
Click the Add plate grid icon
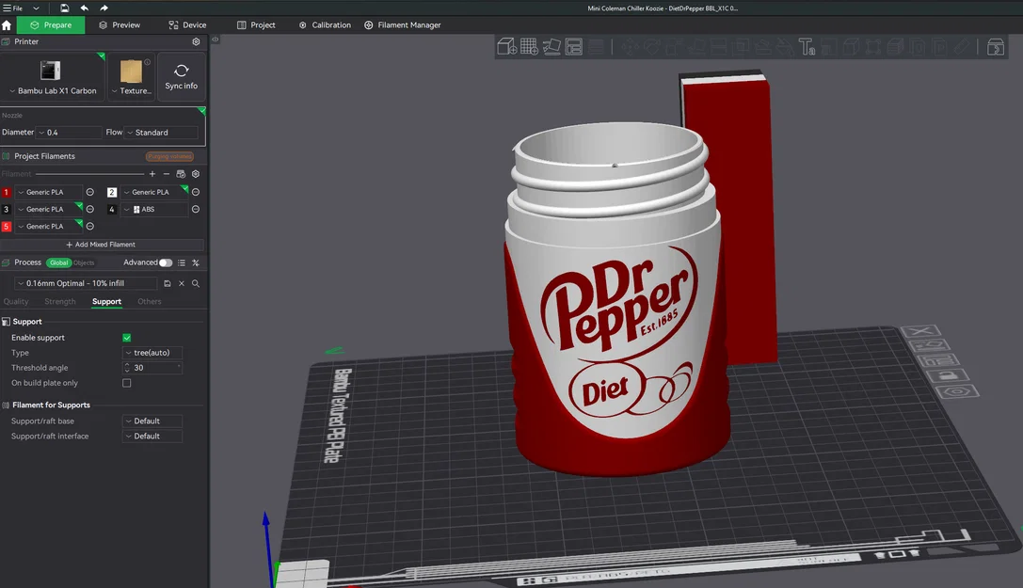529,47
